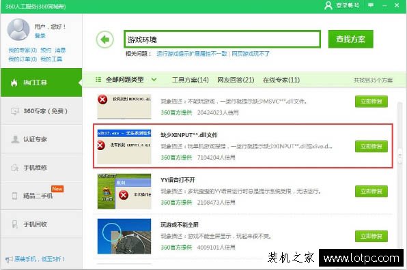Screen dimensions: 407x270
Task: Open the 预约 link
Action: tap(46, 50)
